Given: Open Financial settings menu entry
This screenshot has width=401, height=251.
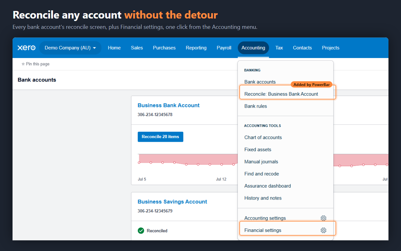Looking at the screenshot, I should point(263,230).
